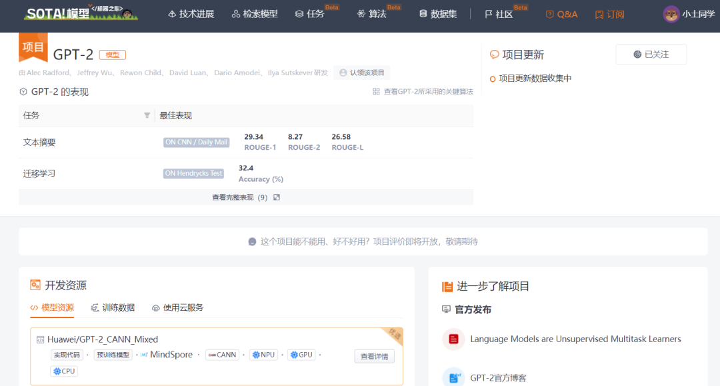Image resolution: width=720 pixels, height=386 pixels.
Task: Click the 数据集 icon in the navigation bar
Action: tap(423, 13)
